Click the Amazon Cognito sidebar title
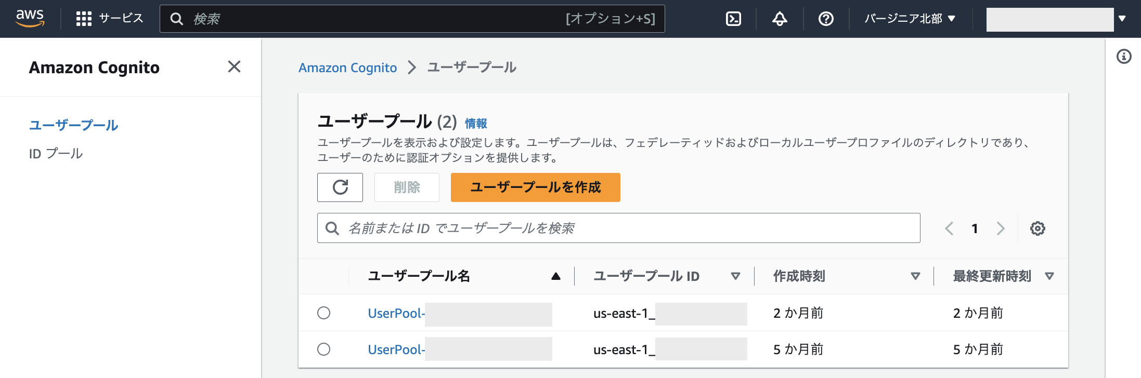1141x378 pixels. click(x=94, y=67)
